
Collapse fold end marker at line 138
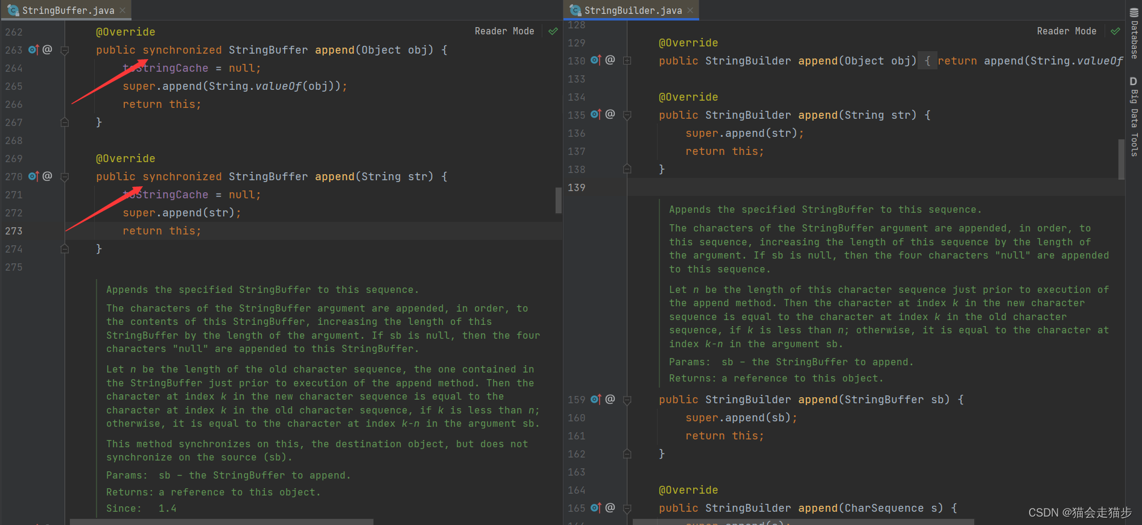tap(627, 169)
